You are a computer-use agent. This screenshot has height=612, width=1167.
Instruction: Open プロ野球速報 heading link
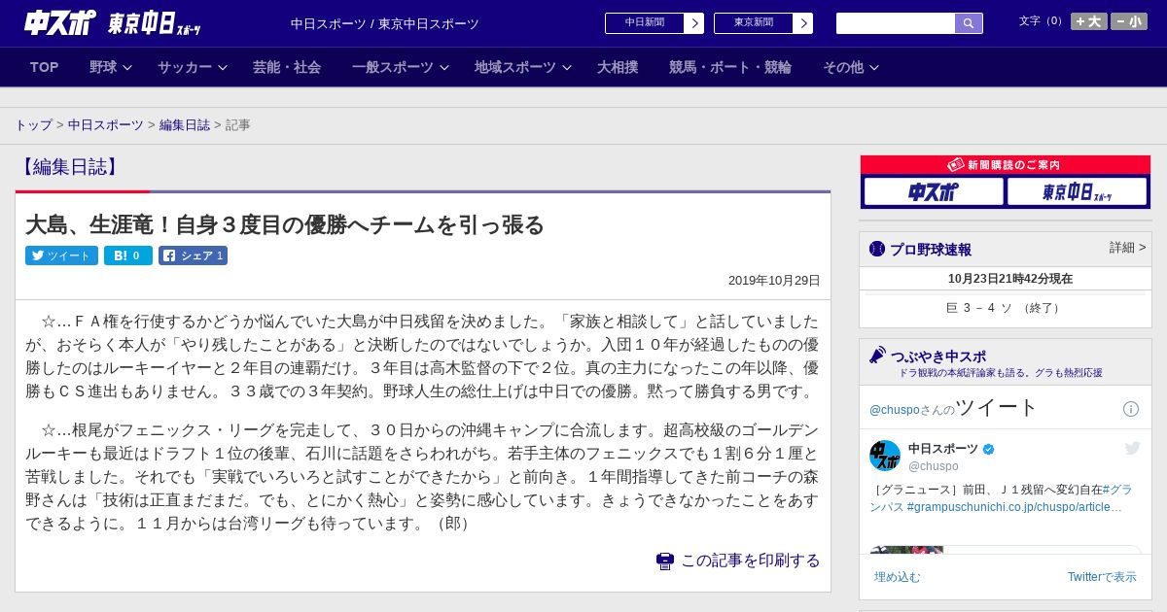coord(931,249)
